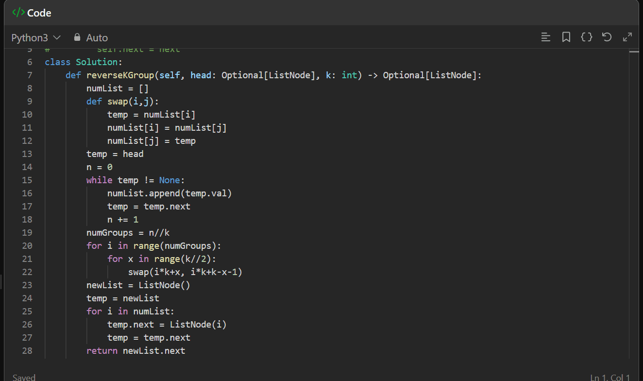Click the "numList.append(temp.val)" line
The image size is (643, 381).
(169, 193)
